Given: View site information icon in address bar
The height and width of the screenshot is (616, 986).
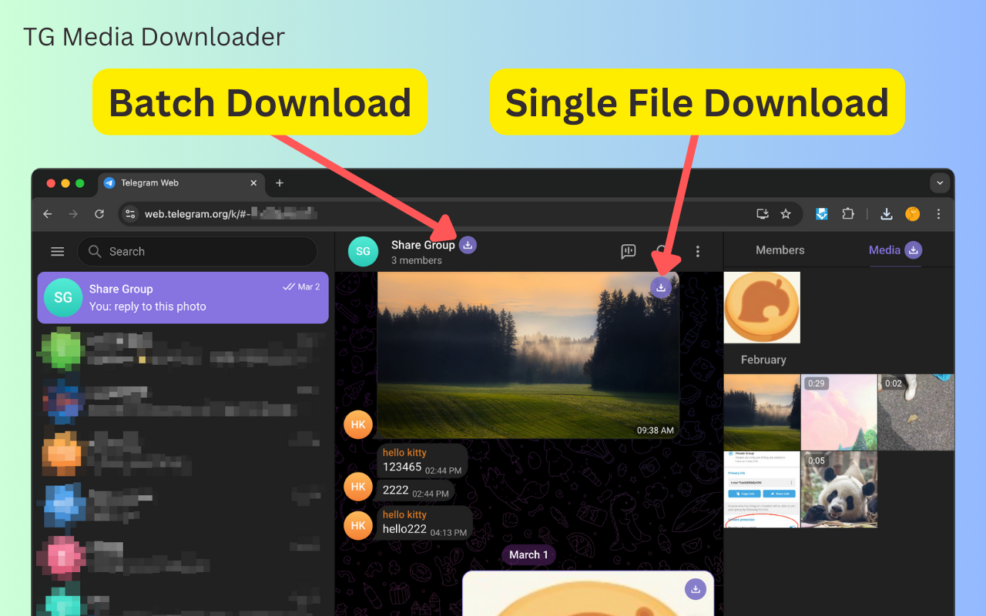Looking at the screenshot, I should coord(130,214).
